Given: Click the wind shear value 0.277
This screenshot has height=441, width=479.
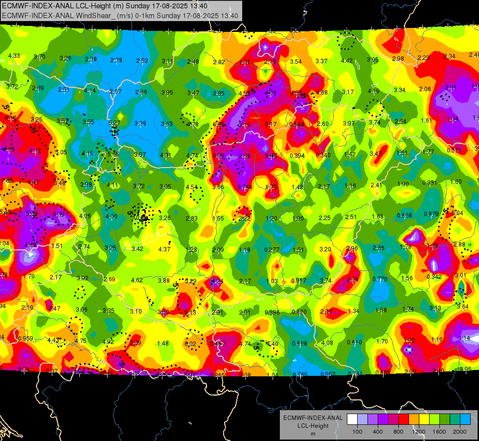Looking at the screenshot, I should (272, 250).
